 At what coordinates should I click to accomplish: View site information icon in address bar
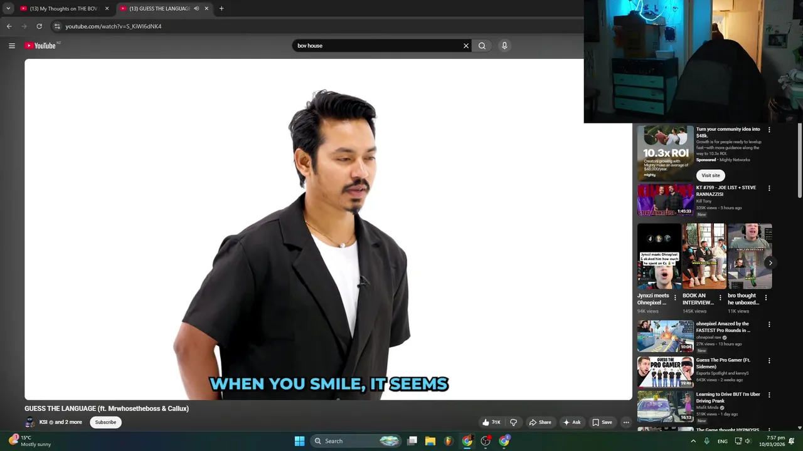(x=57, y=26)
